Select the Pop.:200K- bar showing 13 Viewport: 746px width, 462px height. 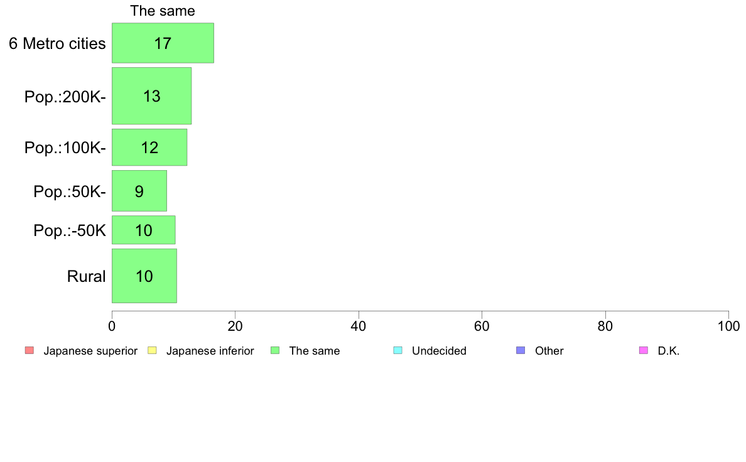click(x=152, y=95)
